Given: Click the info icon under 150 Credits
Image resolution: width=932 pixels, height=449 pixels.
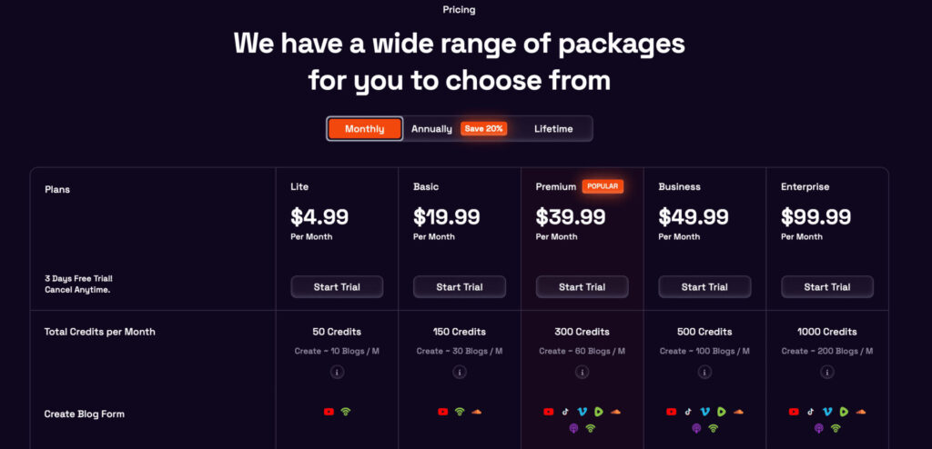Looking at the screenshot, I should (x=460, y=372).
